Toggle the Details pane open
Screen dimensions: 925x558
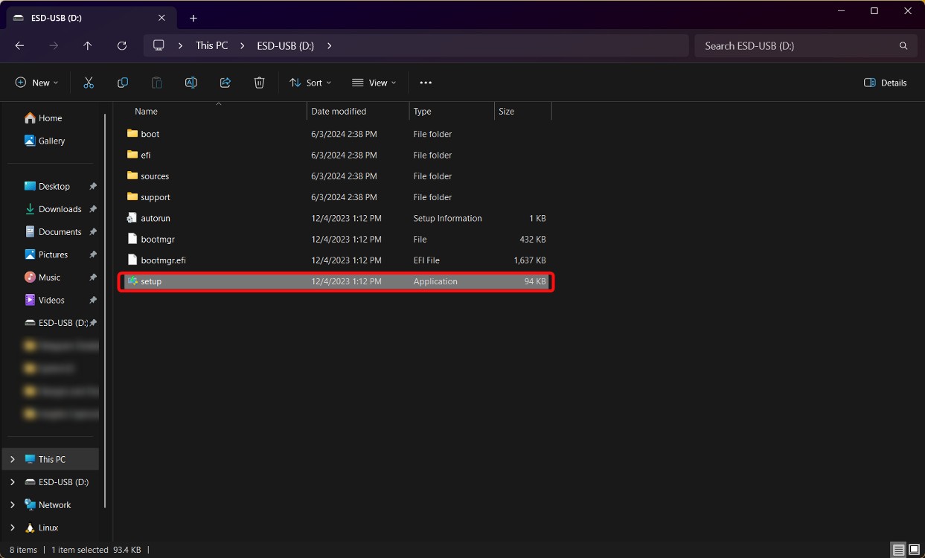[885, 83]
